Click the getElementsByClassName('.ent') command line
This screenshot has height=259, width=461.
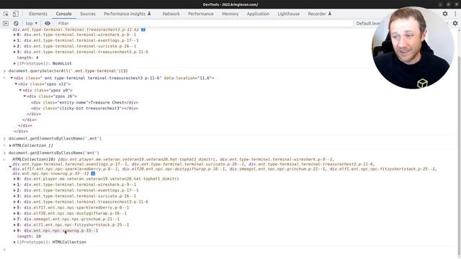point(55,139)
